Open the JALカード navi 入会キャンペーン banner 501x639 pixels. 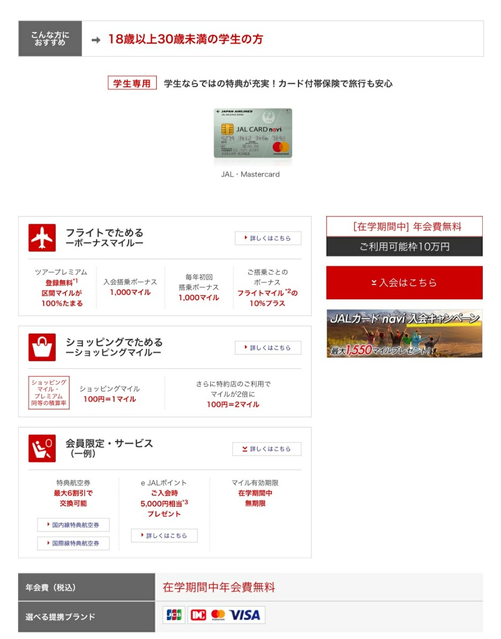[404, 333]
